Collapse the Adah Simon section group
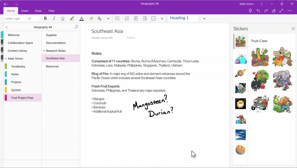Image resolution: width=297 pixels, height=168 pixels. (6, 59)
